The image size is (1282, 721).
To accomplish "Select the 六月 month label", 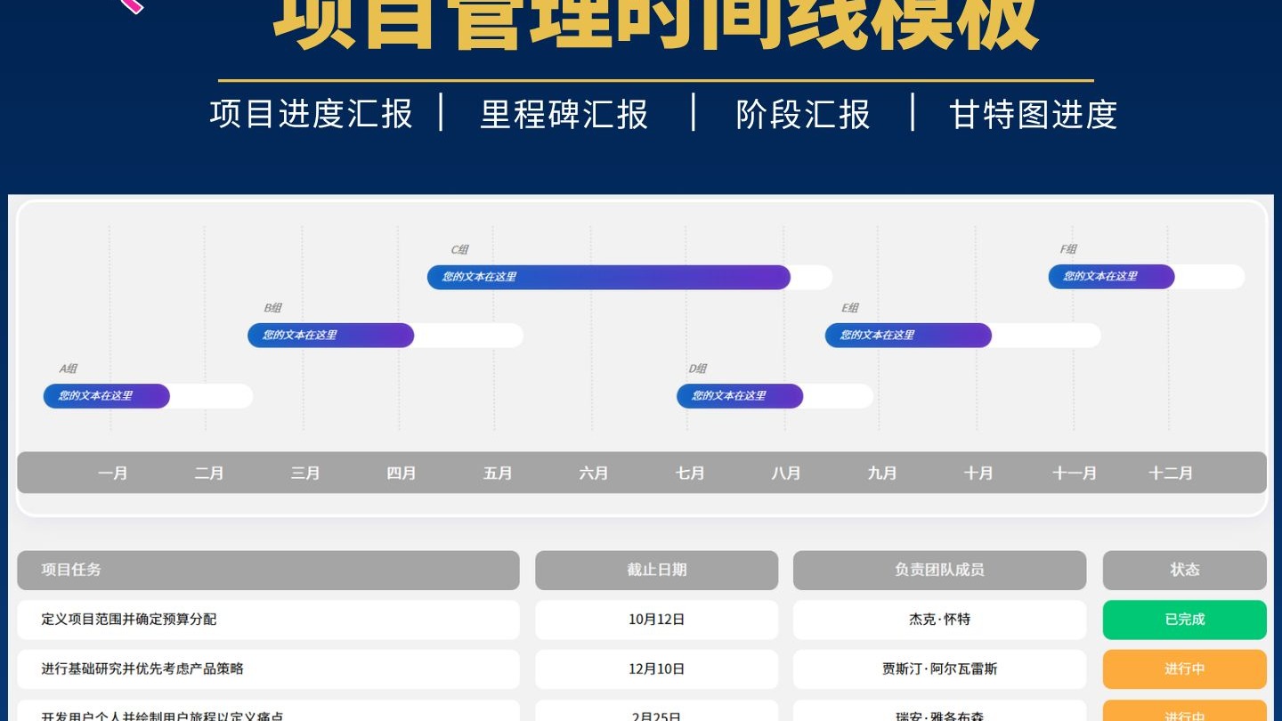I will click(x=594, y=473).
